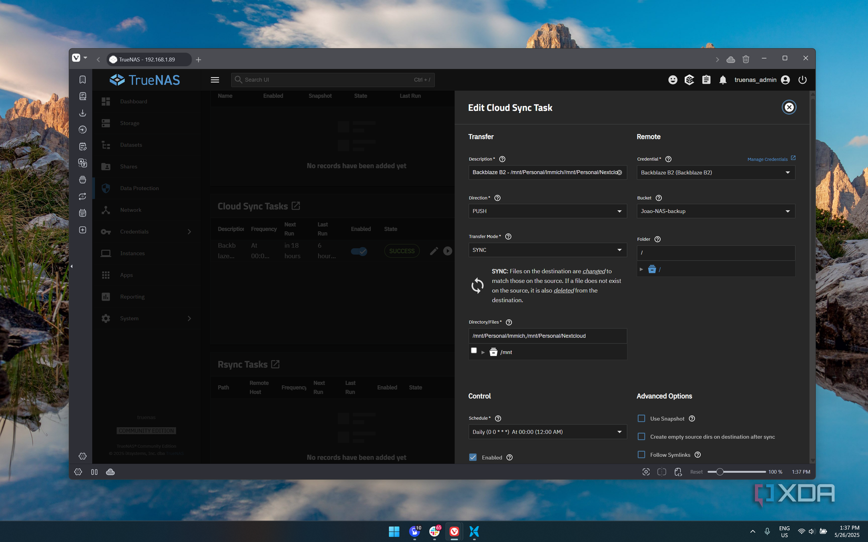This screenshot has height=542, width=868.
Task: Check Create empty source dirs on destination
Action: 641,436
